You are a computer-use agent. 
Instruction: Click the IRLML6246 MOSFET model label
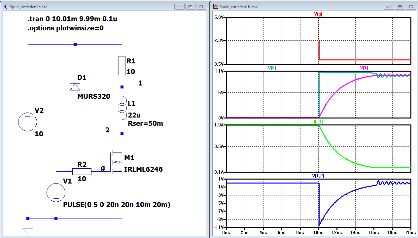(x=143, y=169)
